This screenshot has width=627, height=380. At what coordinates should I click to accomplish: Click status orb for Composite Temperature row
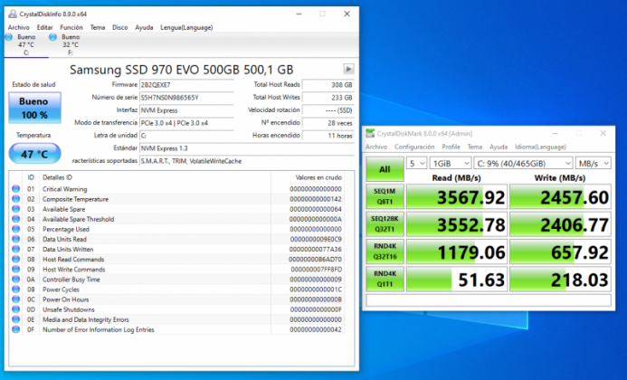(16, 199)
